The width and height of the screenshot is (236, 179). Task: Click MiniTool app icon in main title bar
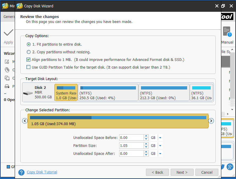tap(5, 6)
